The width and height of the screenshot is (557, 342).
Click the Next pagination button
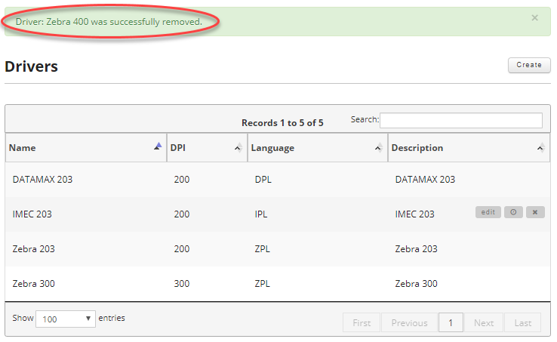(x=484, y=323)
